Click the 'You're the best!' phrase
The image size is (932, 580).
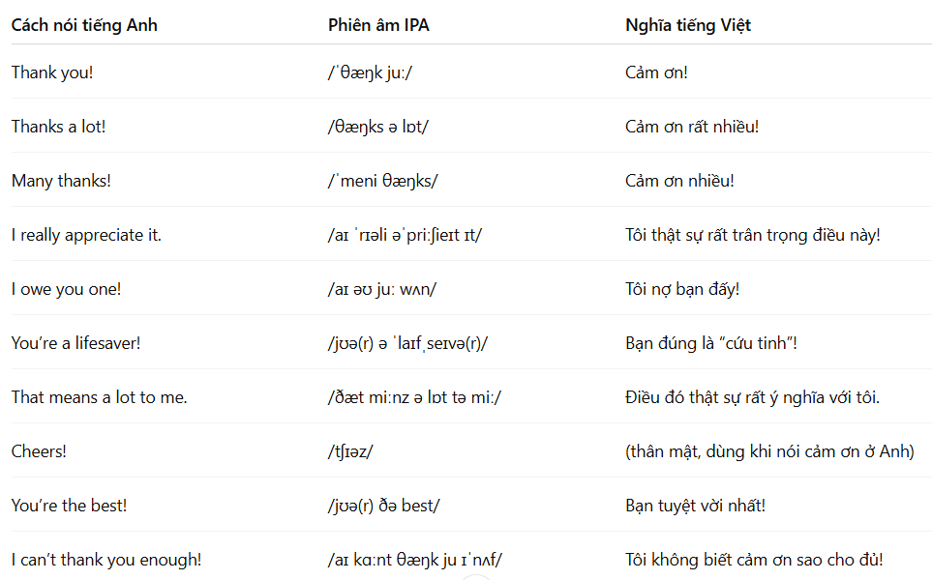click(69, 506)
